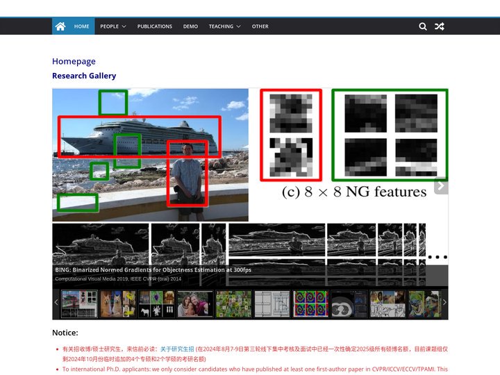Select the two dogs gallery thumbnail
Image resolution: width=500 pixels, height=375 pixels.
click(117, 304)
